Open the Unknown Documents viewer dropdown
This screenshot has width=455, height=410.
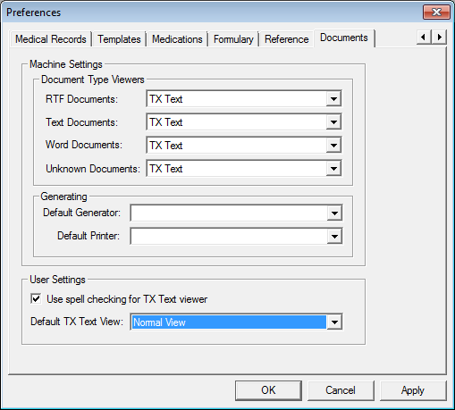click(333, 169)
